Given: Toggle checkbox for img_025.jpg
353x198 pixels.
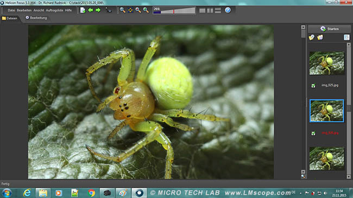Looking at the screenshot, I should [x=313, y=86].
